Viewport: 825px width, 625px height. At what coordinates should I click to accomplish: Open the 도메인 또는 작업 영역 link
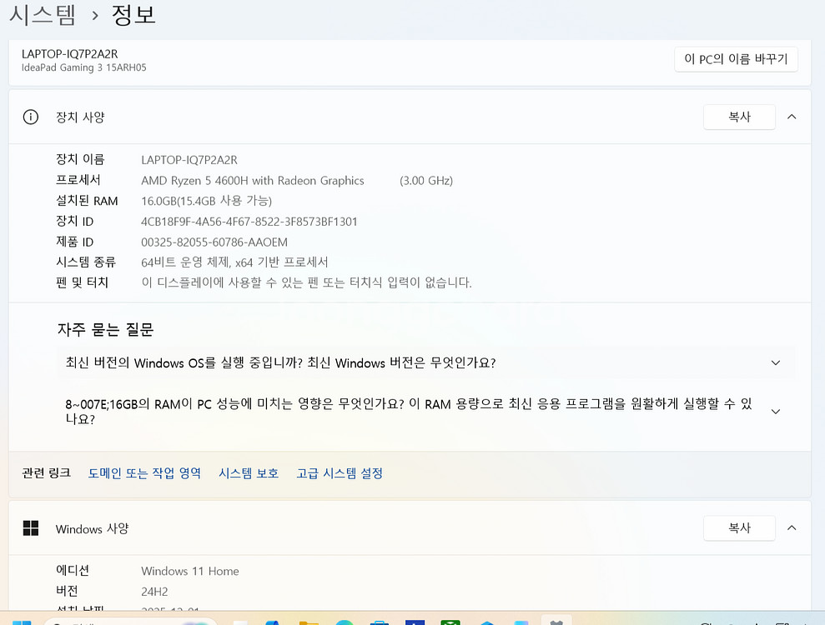tap(143, 472)
